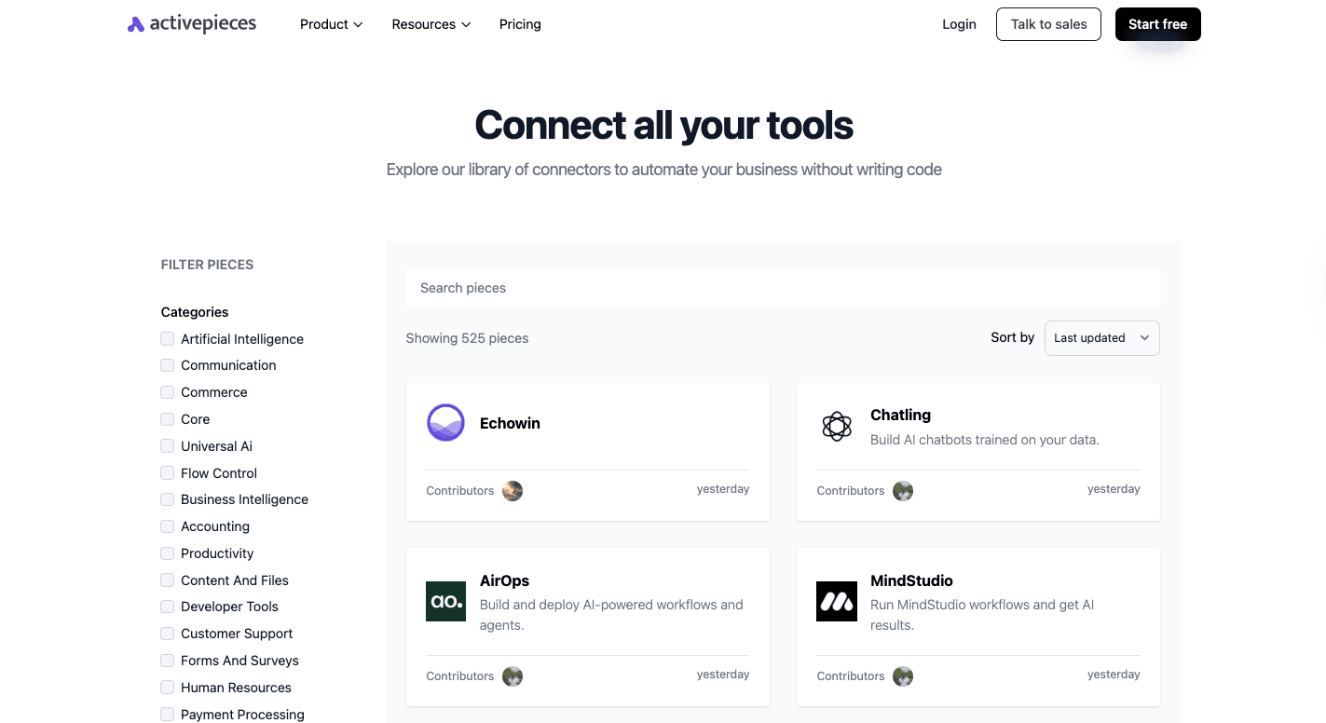Image resolution: width=1326 pixels, height=723 pixels.
Task: Open the MindStudio piece icon
Action: [x=837, y=601]
